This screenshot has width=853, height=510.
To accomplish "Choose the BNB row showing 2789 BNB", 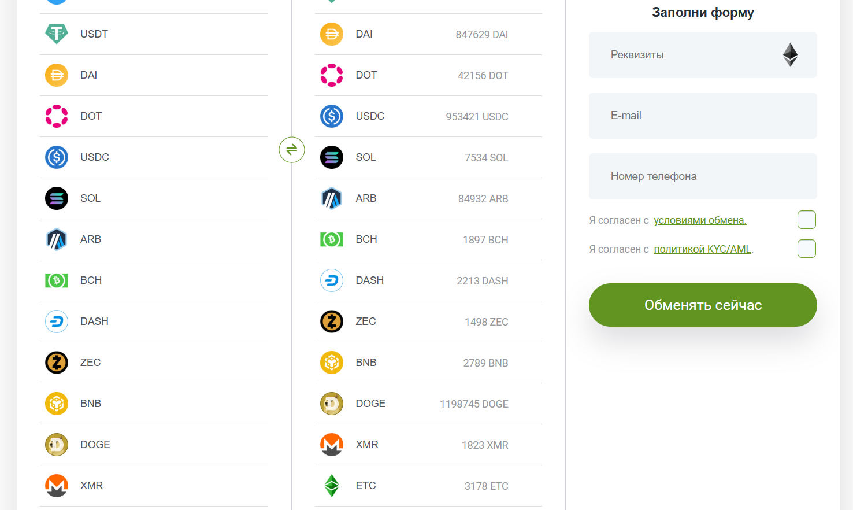I will tap(428, 363).
